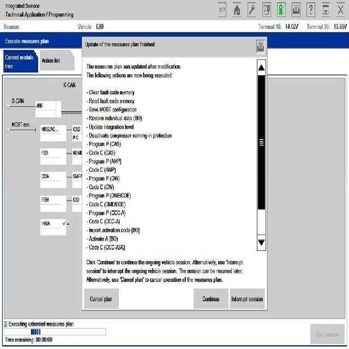This screenshot has width=349, height=349.
Task: Click 'Code C (CAS)' list entry
Action: [x=101, y=153]
